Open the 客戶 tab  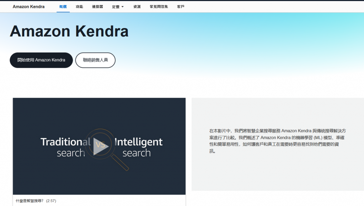pos(181,7)
